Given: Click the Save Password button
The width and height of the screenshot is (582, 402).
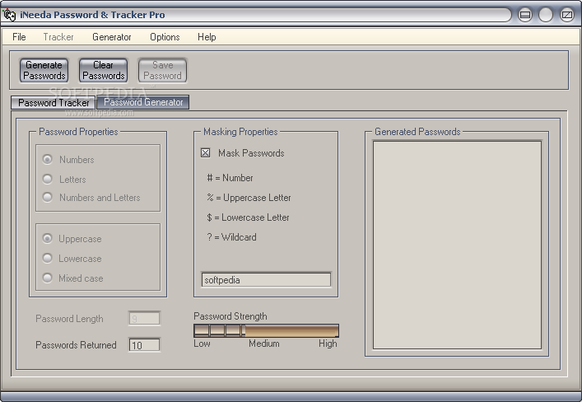Looking at the screenshot, I should (162, 70).
